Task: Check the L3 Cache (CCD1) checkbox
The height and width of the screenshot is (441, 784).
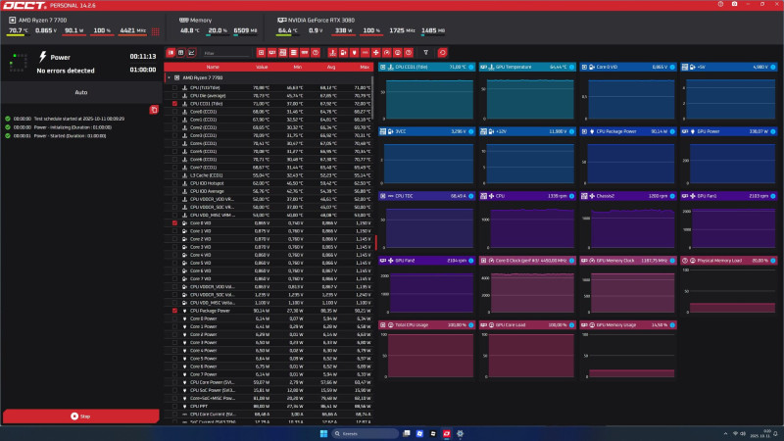Action: click(x=174, y=175)
